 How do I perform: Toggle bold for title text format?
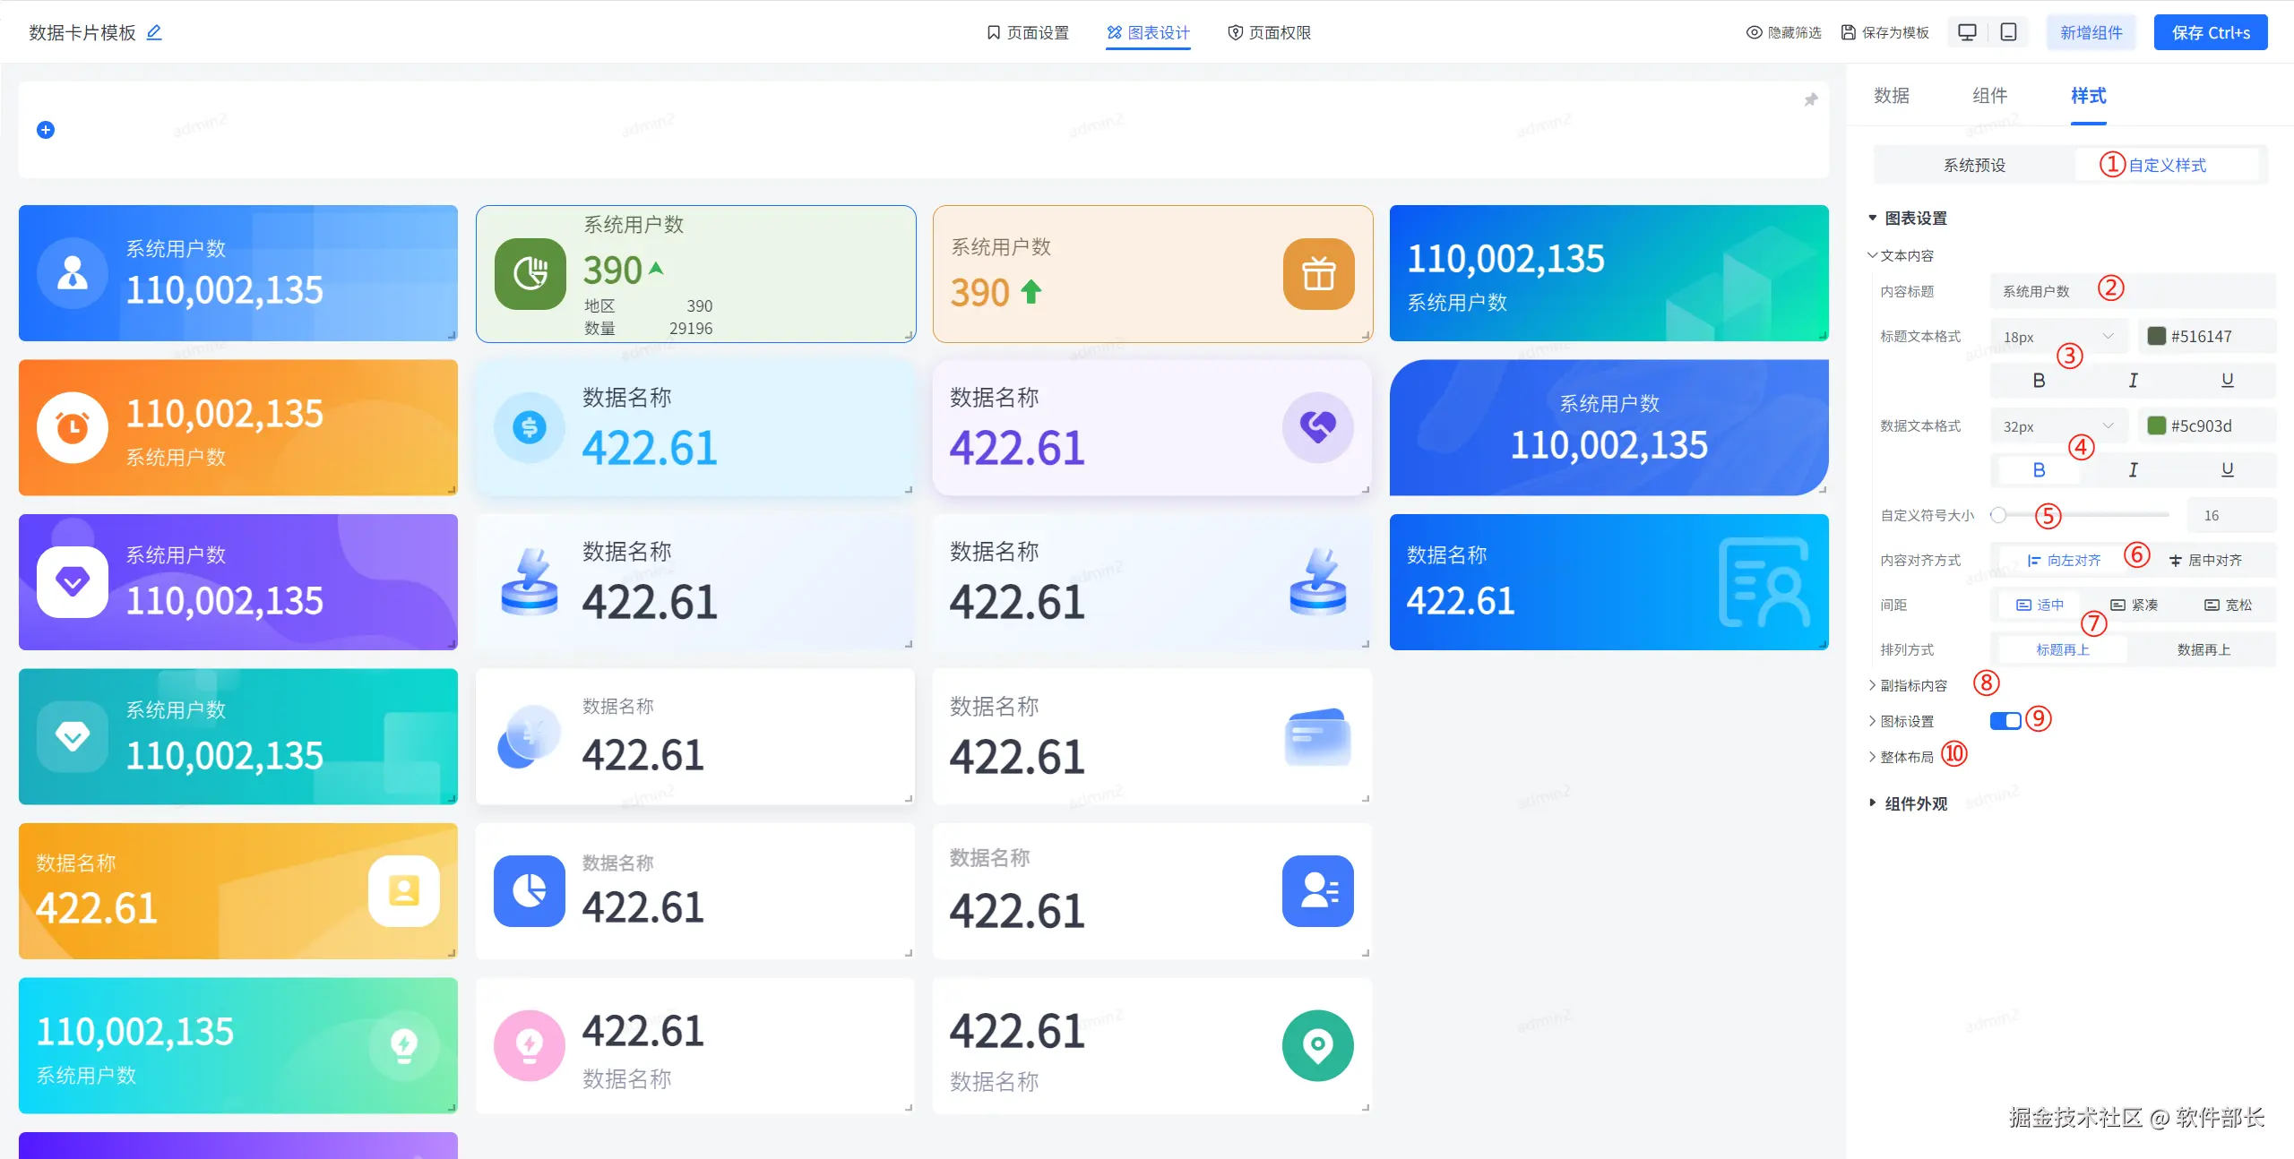point(2039,381)
